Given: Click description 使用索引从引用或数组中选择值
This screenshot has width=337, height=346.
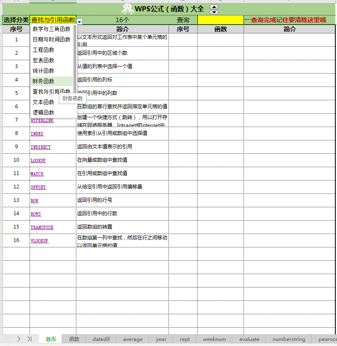Looking at the screenshot, I should click(112, 133).
